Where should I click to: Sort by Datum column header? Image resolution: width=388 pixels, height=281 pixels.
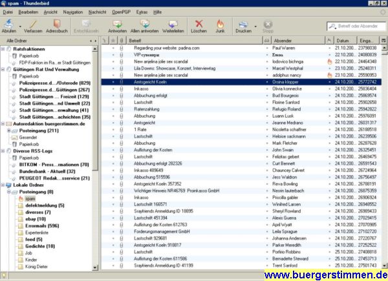tap(345, 41)
